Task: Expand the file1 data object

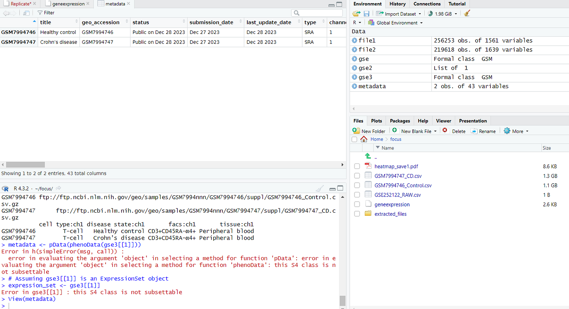Action: point(354,41)
